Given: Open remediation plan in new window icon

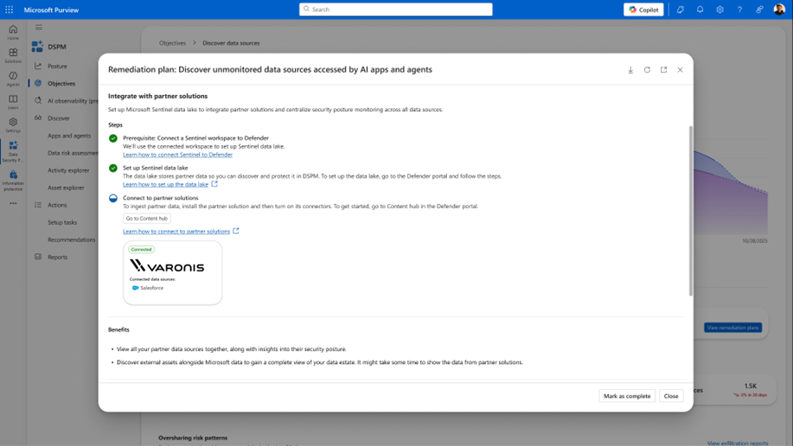Looking at the screenshot, I should [x=663, y=70].
